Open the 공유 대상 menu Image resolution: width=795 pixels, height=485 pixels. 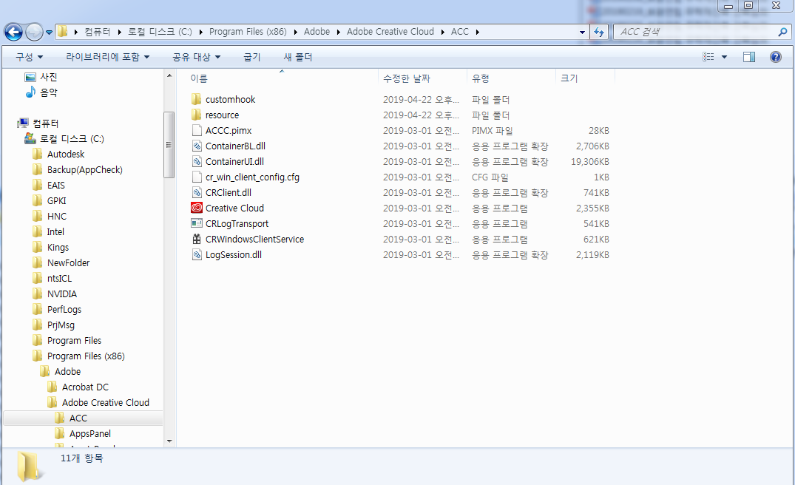(196, 57)
